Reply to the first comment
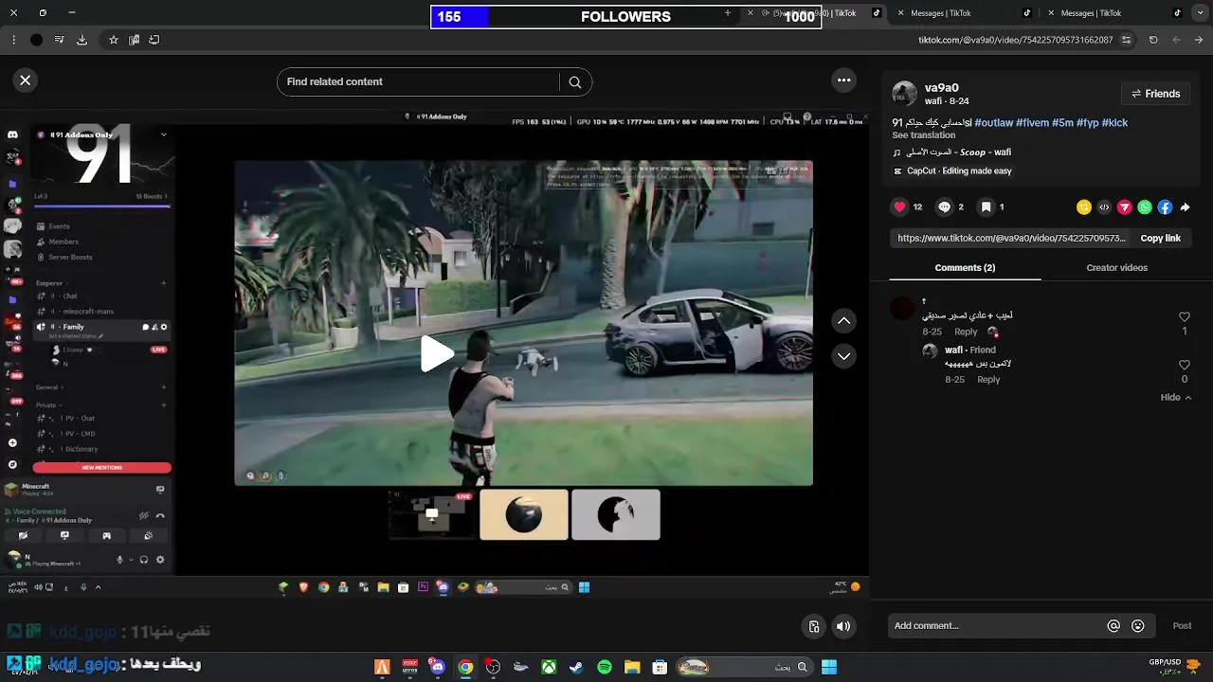1213x682 pixels. click(966, 332)
